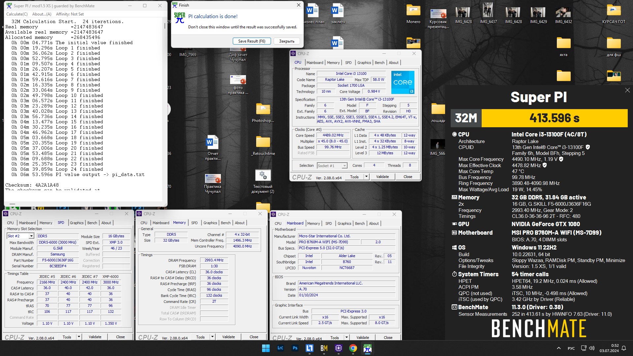The width and height of the screenshot is (633, 356).
Task: Open Photoshop from the taskbar
Action: tap(295, 348)
